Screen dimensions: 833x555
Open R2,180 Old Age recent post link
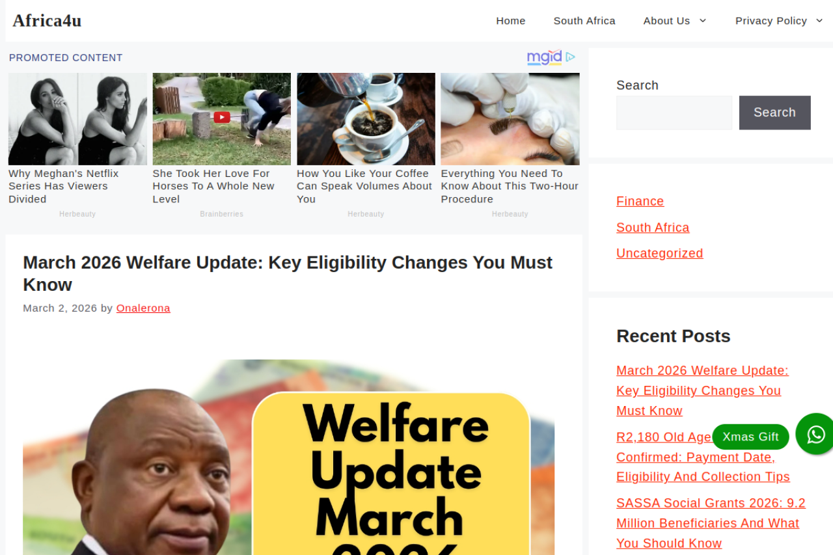(x=703, y=457)
